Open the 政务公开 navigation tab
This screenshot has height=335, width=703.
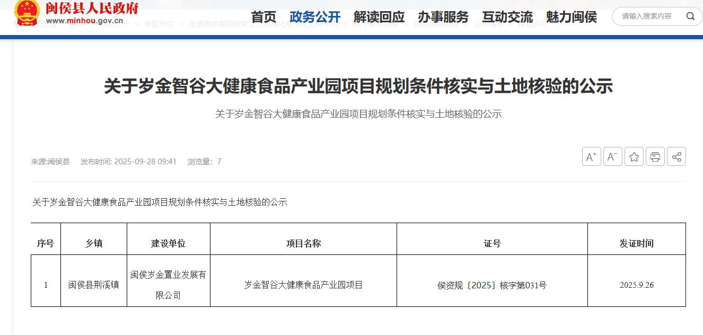click(315, 17)
